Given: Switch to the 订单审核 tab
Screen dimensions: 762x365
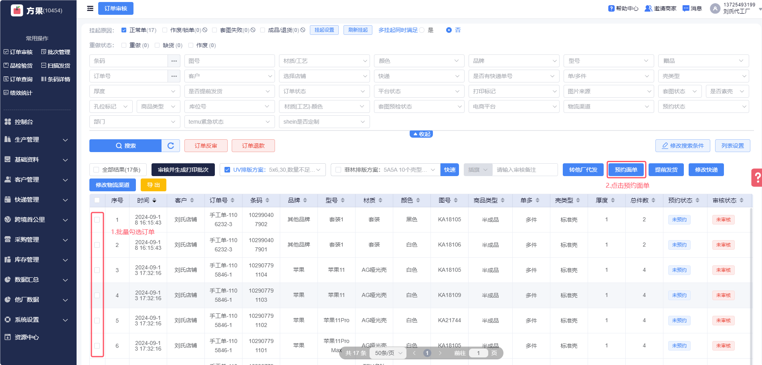Looking at the screenshot, I should pyautogui.click(x=116, y=8).
